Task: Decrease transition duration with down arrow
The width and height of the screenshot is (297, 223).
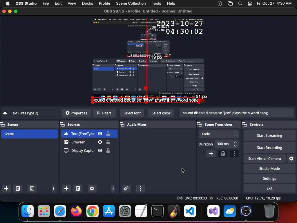Action: (235, 146)
